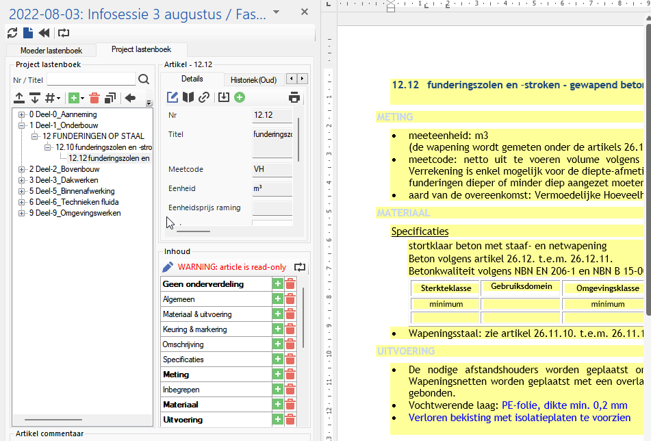Click the move-down arrow icon in tree toolbar
Screen dimensions: 651x441
pyautogui.click(x=35, y=98)
